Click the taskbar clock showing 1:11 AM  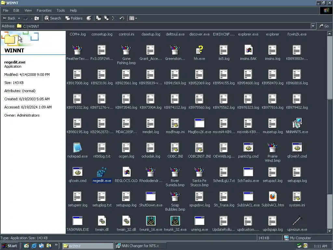[320, 246]
